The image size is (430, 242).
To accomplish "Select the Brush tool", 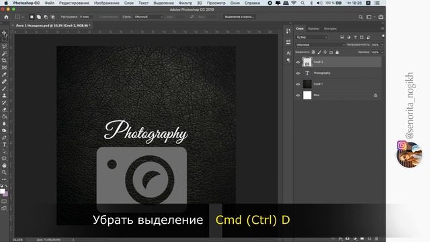I will coord(4,88).
